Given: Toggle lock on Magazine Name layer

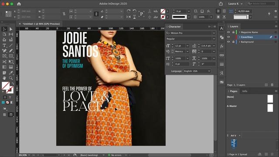Looking at the screenshot, I should [x=233, y=32].
